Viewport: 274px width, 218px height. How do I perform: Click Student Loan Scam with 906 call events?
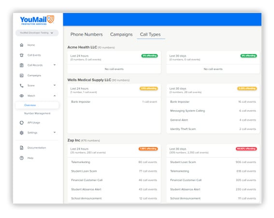point(213,162)
